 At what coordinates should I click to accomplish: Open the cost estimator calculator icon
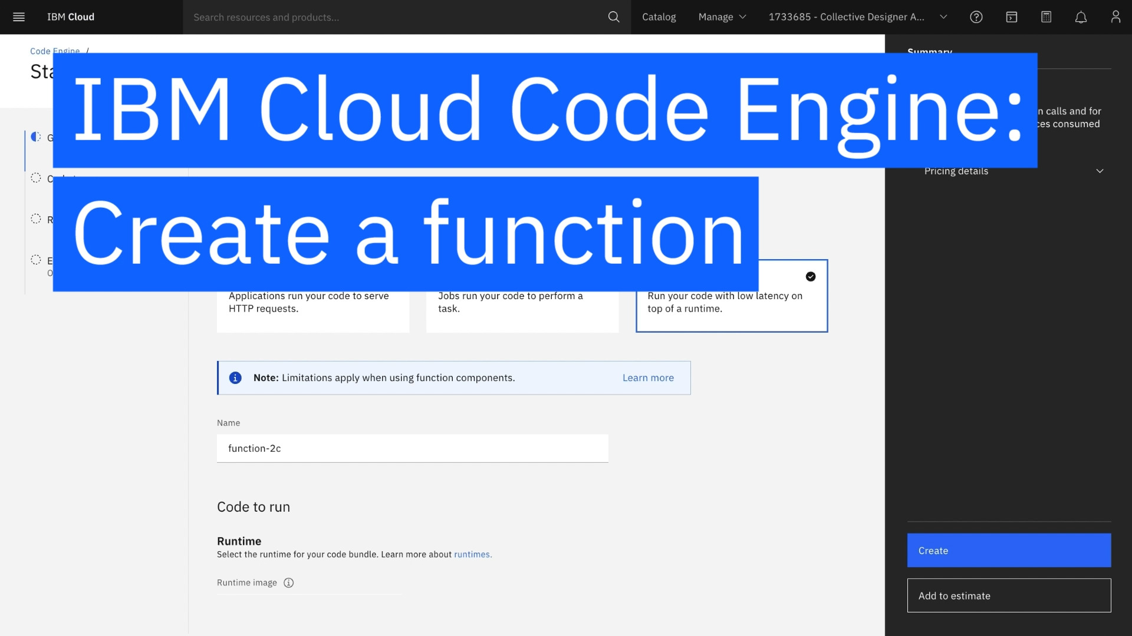[1047, 17]
